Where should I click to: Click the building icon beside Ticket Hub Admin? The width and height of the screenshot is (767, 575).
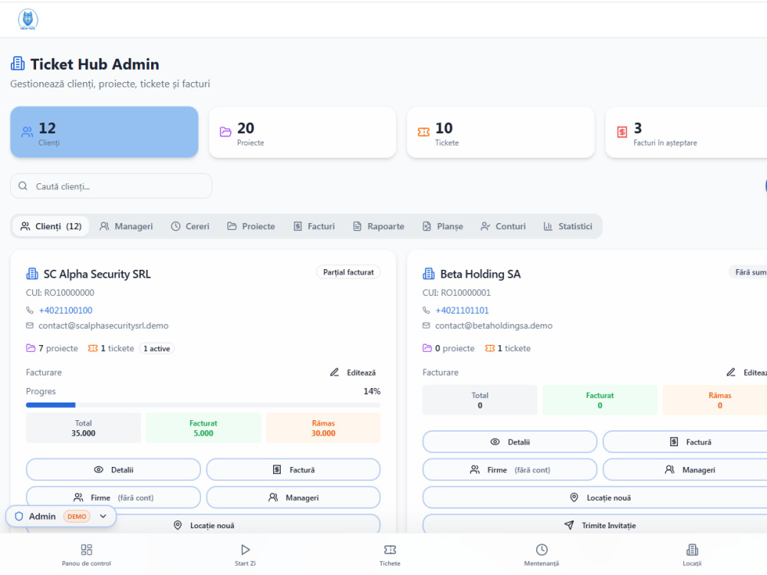tap(18, 64)
